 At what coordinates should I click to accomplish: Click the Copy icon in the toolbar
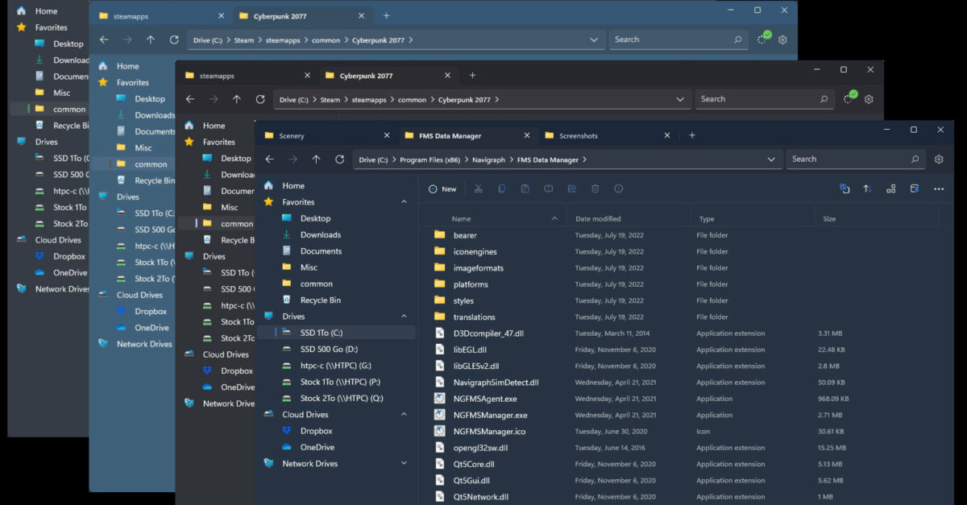coord(502,188)
